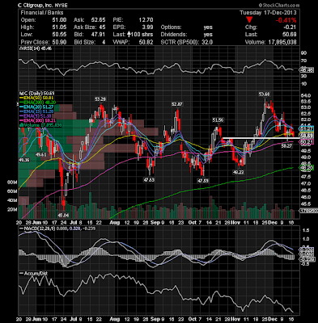Click the Bid value '47.91'
318x323 pixels.
tap(98, 35)
